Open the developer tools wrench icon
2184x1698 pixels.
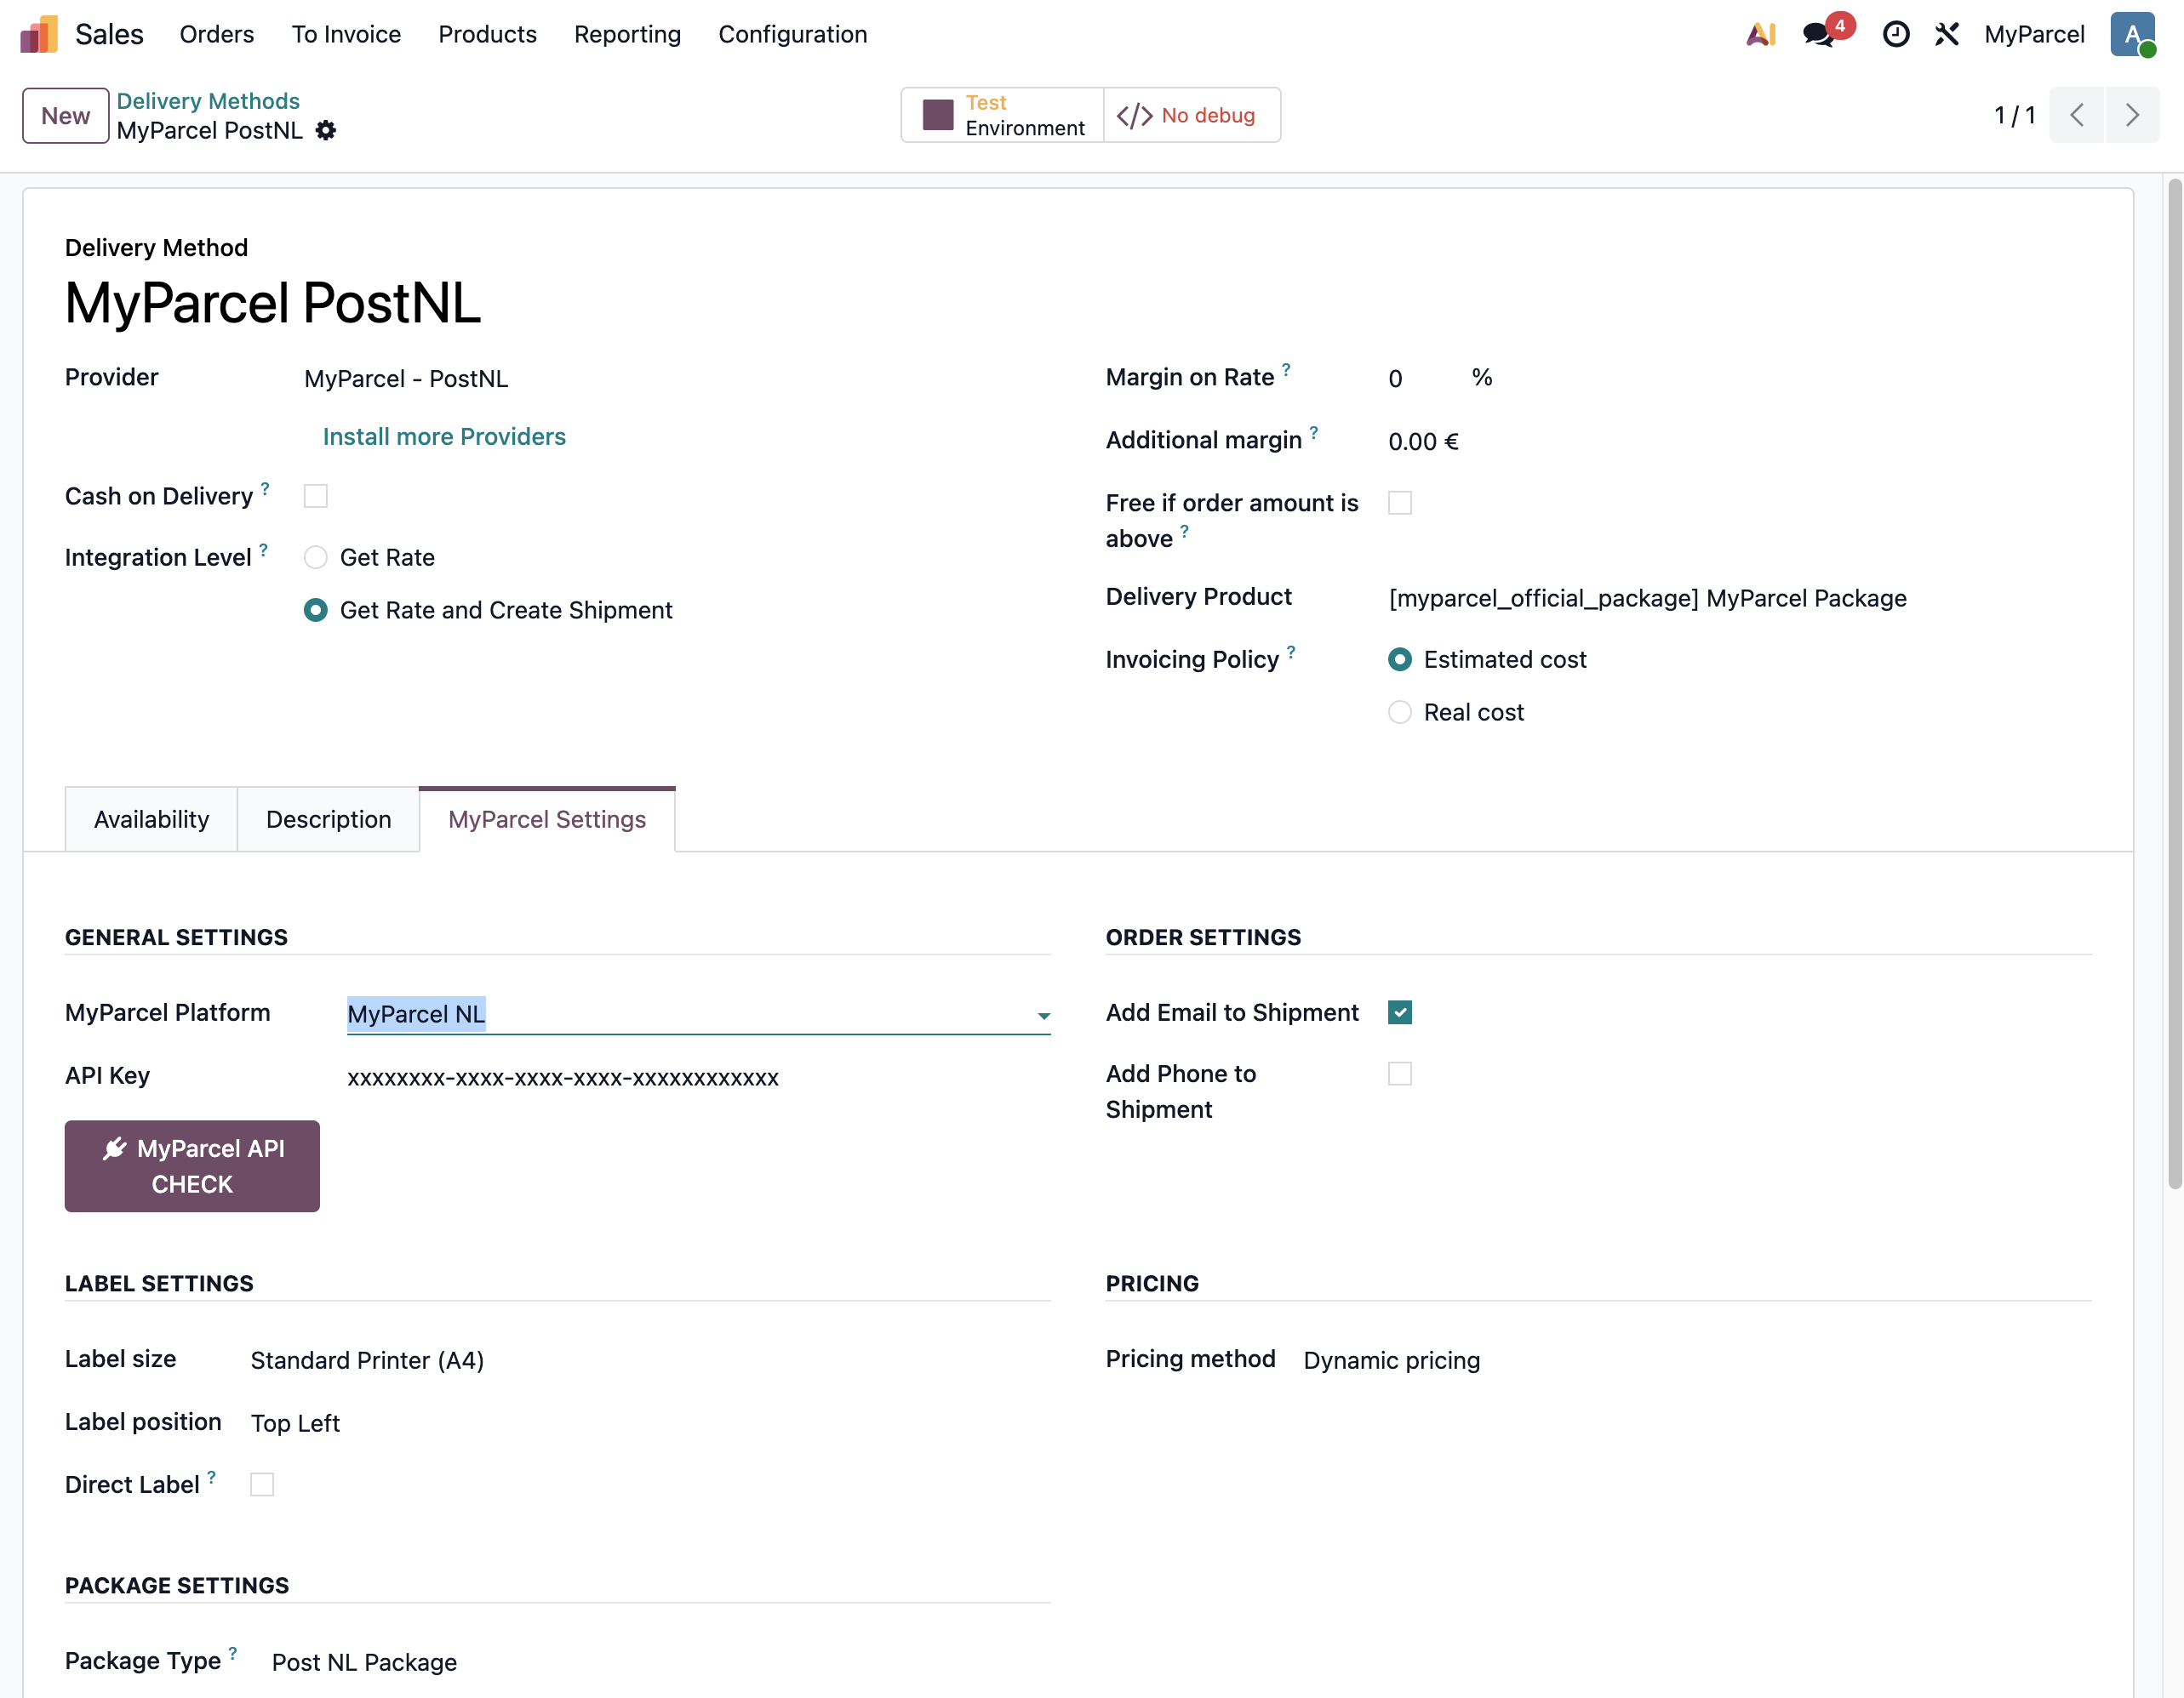point(1946,35)
